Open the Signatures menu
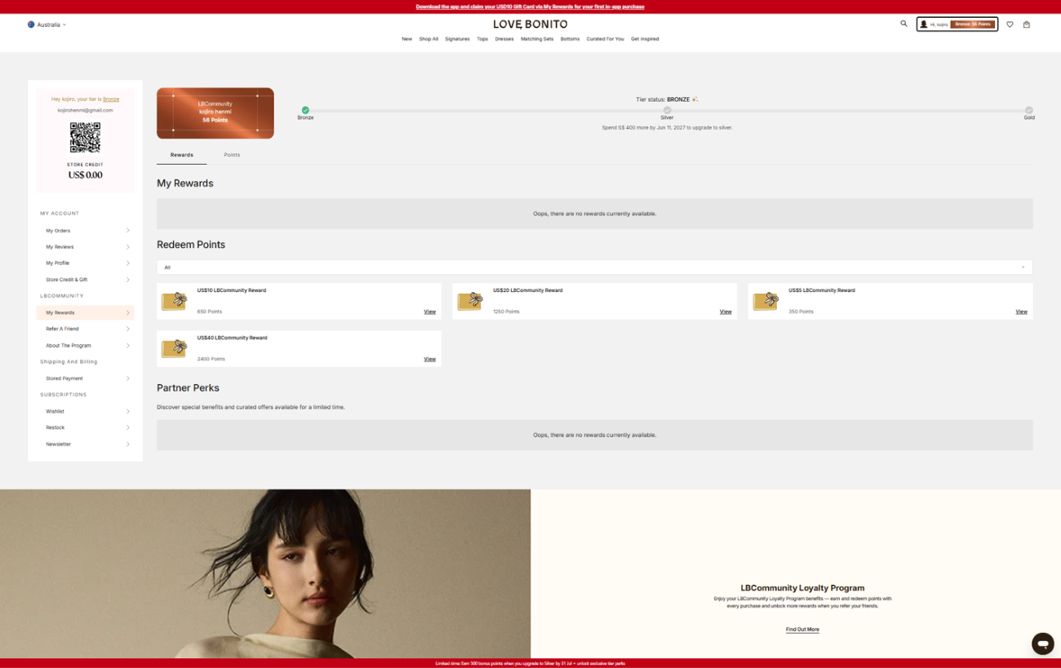 pyautogui.click(x=457, y=39)
